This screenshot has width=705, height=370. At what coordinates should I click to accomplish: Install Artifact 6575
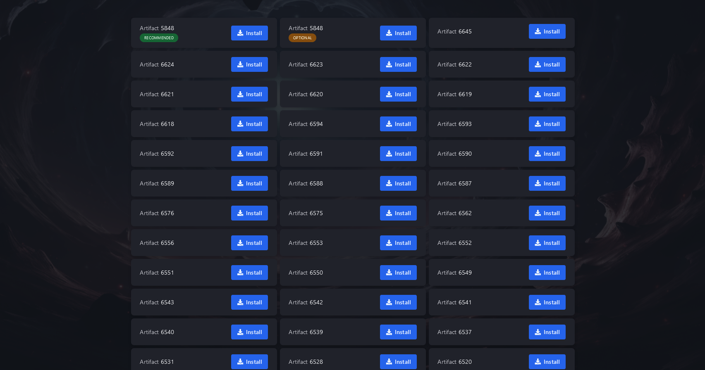click(x=398, y=213)
